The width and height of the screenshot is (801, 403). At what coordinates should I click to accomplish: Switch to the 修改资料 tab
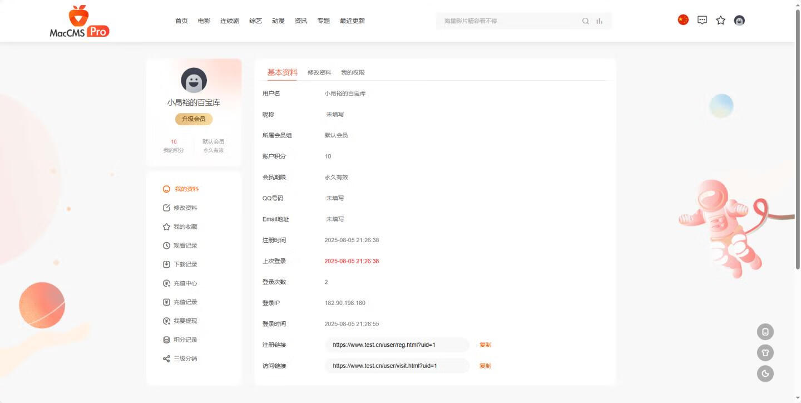click(319, 72)
